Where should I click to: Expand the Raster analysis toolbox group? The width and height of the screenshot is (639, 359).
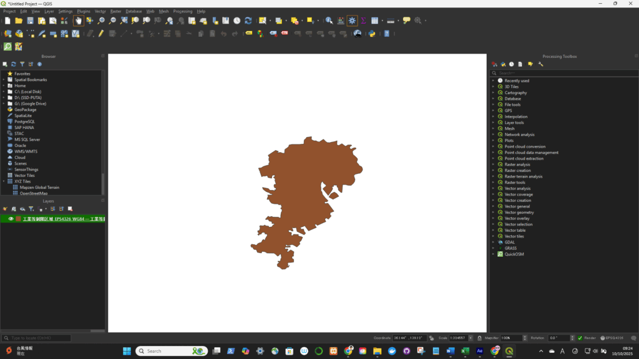(493, 165)
